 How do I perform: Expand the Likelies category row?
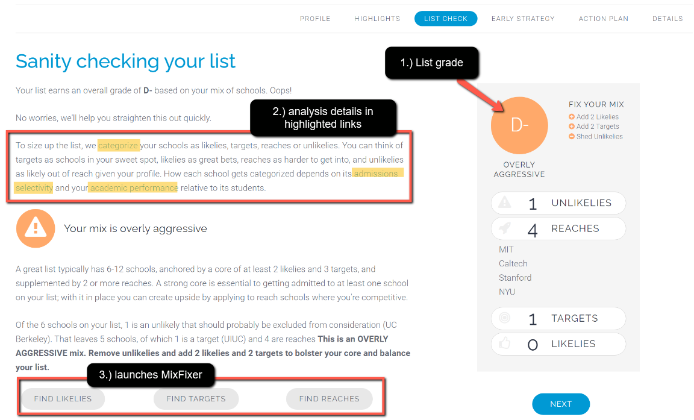[558, 344]
